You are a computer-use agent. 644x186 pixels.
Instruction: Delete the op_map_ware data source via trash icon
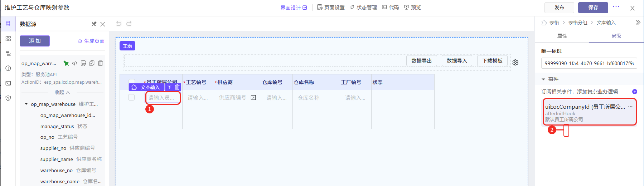101,63
